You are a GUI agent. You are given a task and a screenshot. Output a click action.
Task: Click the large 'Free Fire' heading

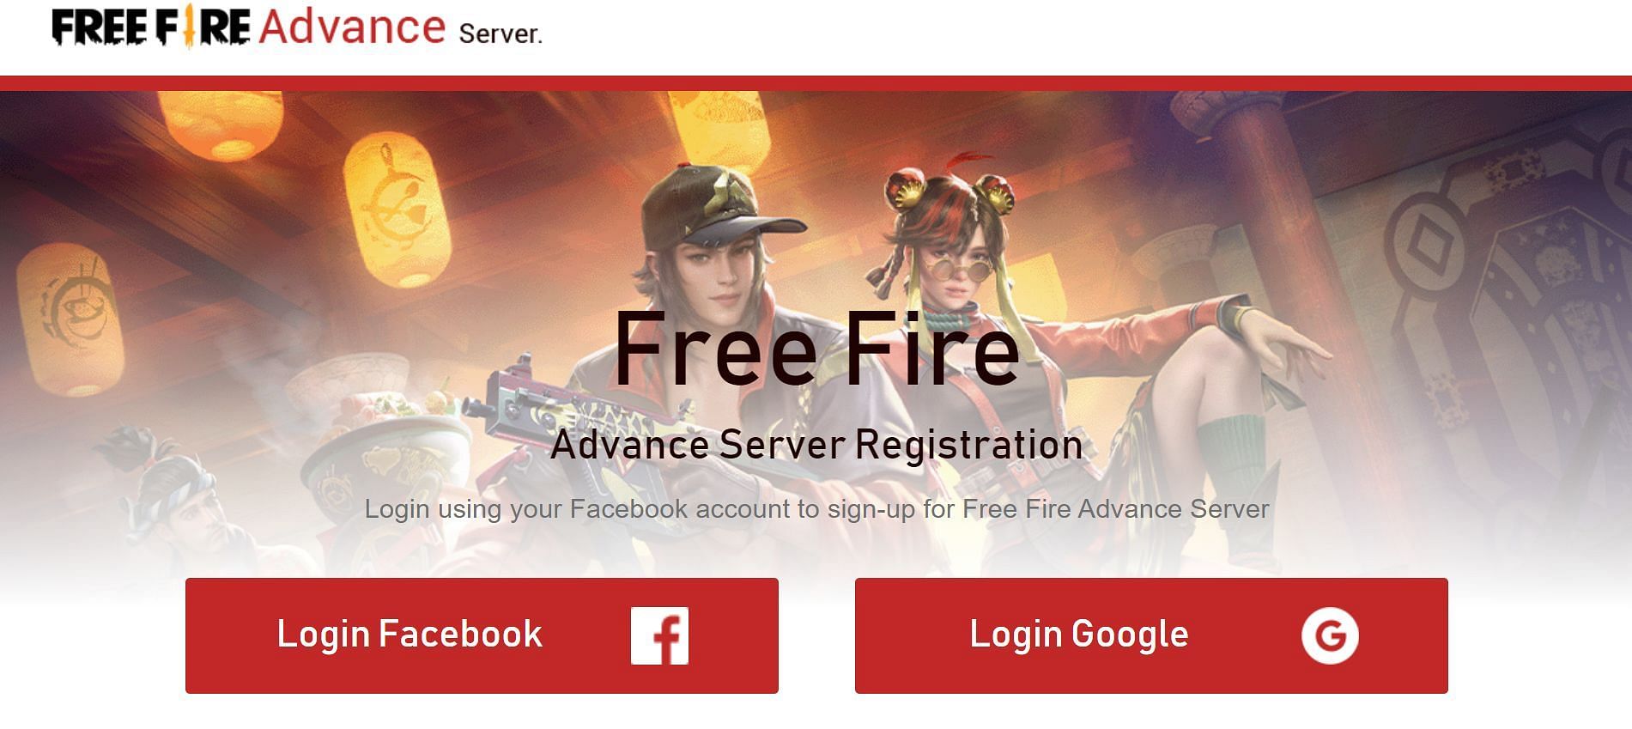[816, 349]
